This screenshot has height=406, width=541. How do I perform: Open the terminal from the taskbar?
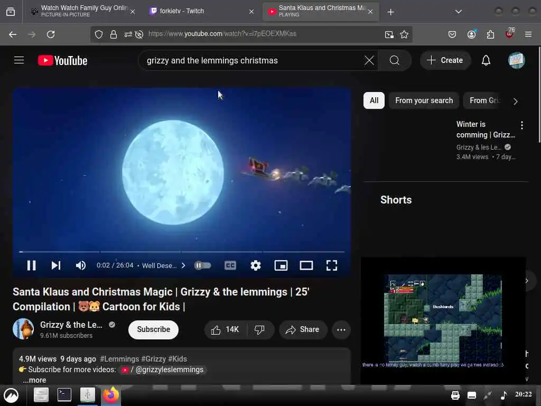pos(64,394)
